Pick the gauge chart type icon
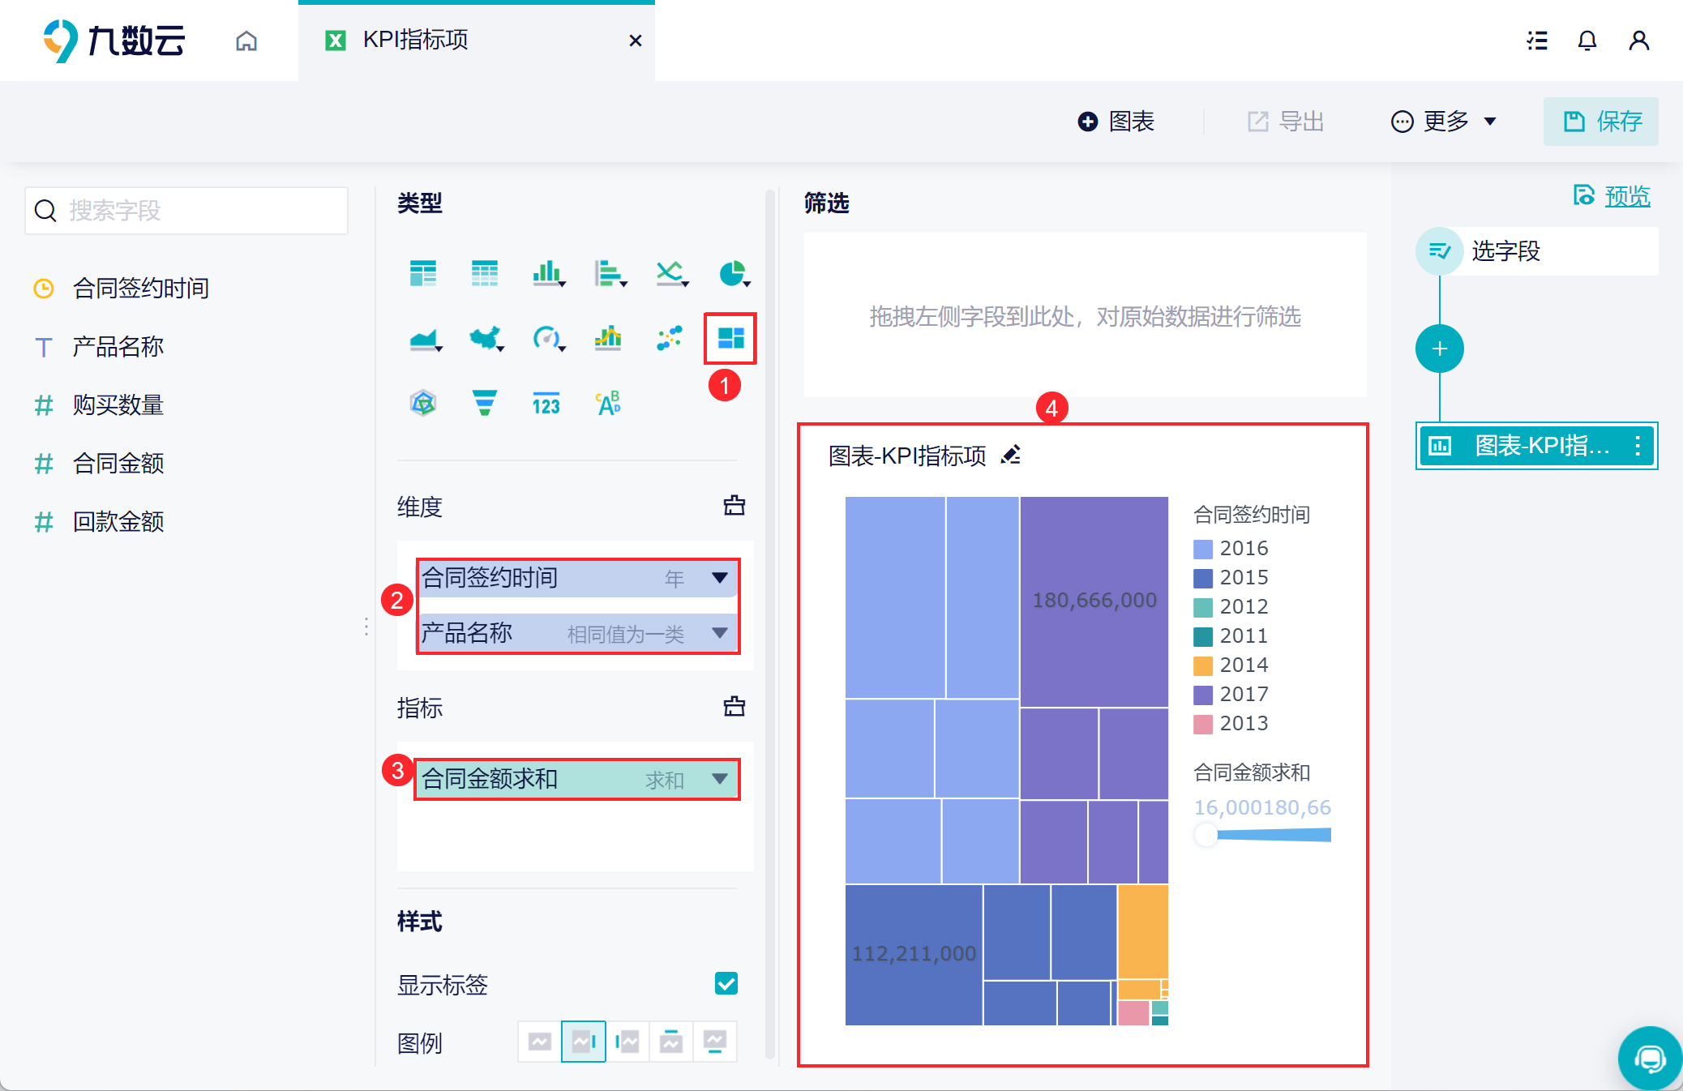Viewport: 1683px width, 1091px height. tap(546, 338)
